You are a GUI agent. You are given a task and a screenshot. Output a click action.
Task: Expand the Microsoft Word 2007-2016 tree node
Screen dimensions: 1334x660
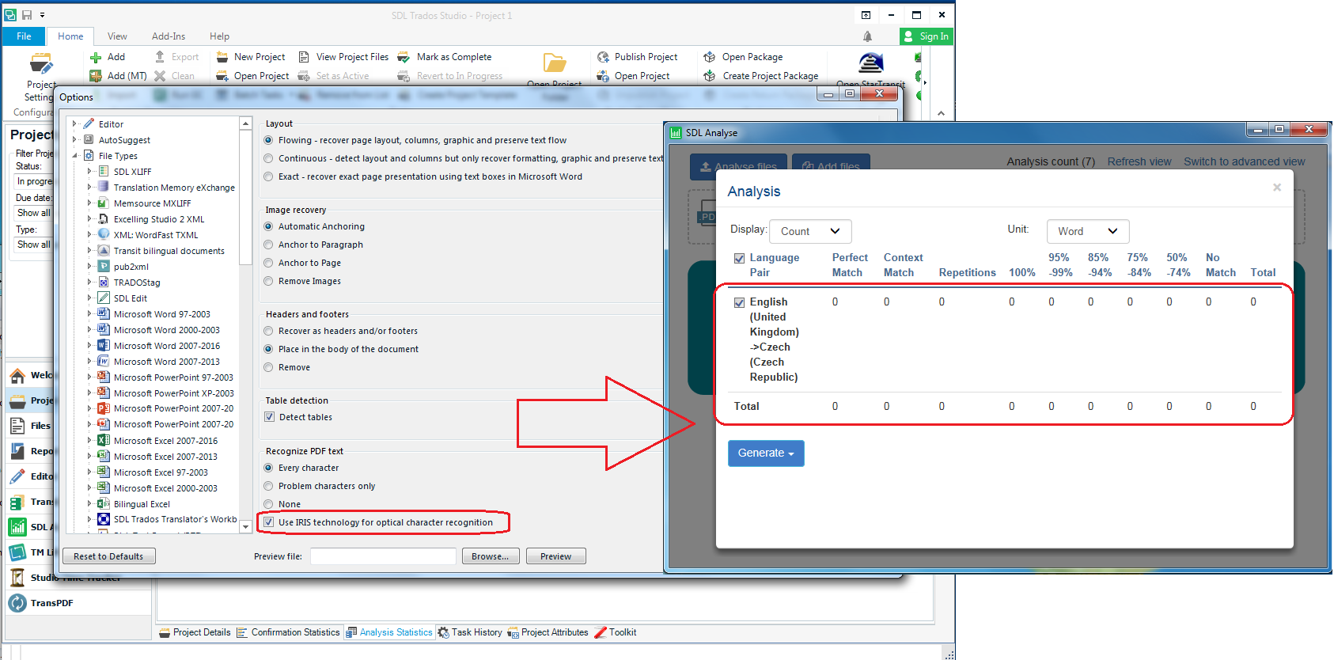pyautogui.click(x=89, y=346)
